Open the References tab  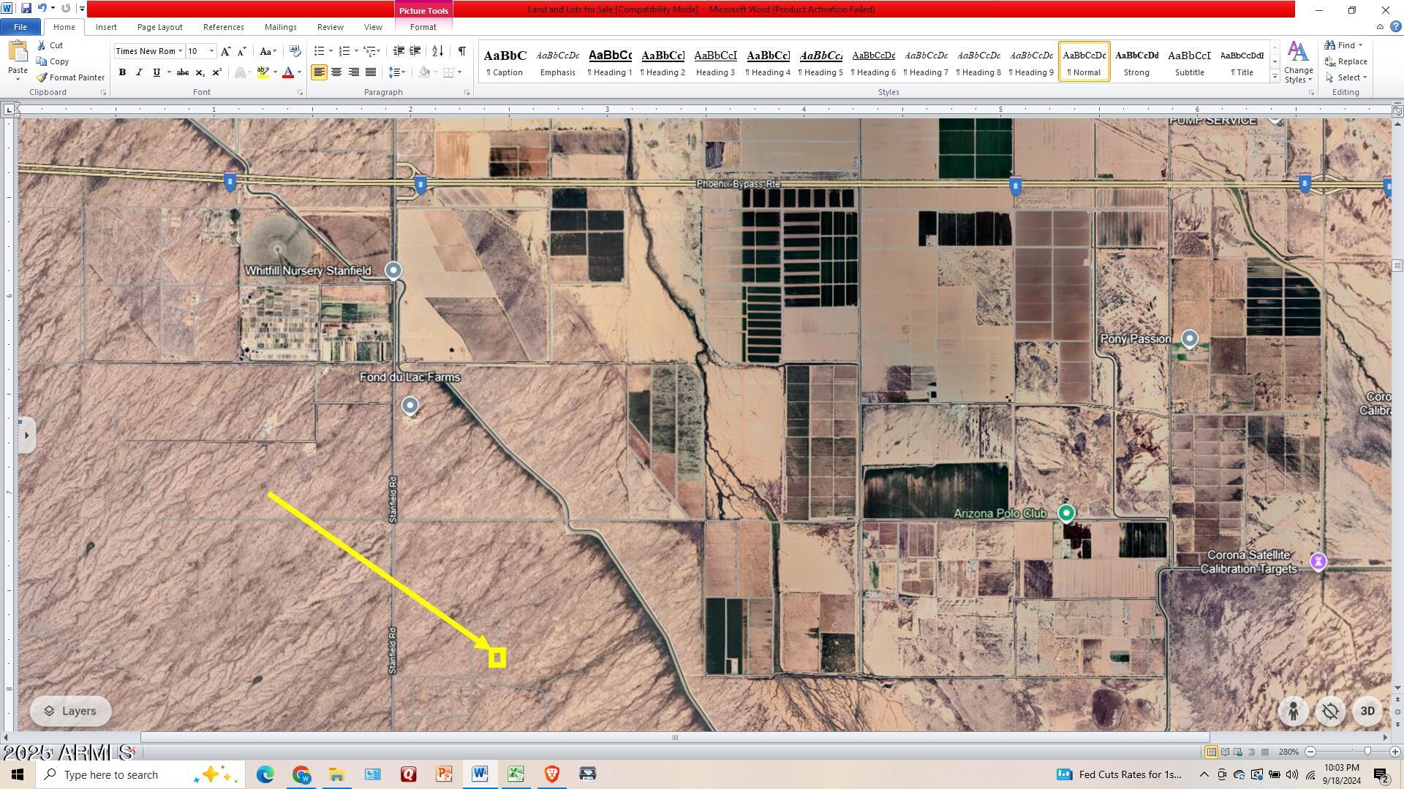223,27
